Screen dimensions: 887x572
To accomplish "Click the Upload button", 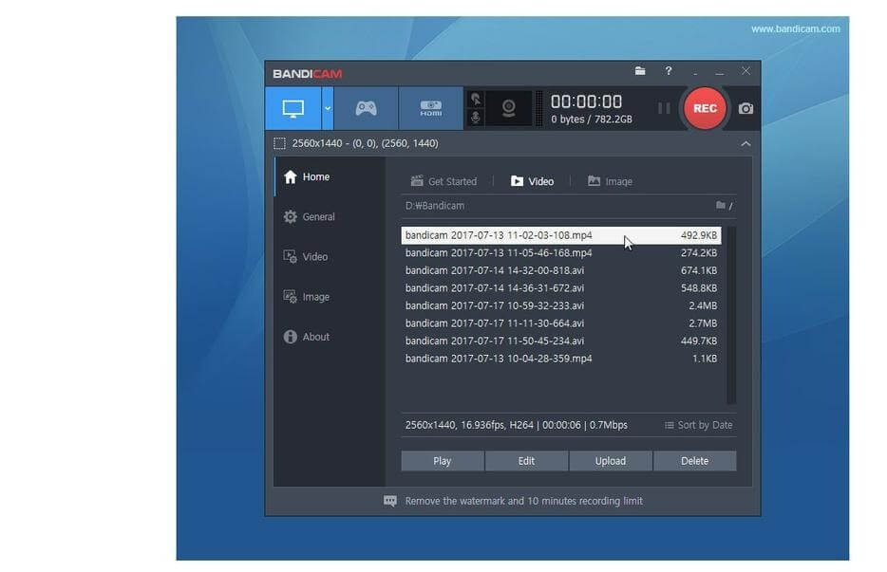I will click(611, 461).
